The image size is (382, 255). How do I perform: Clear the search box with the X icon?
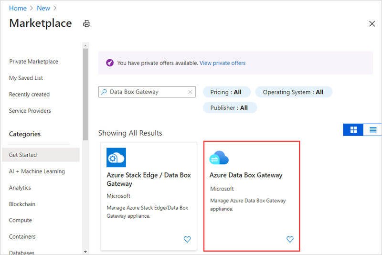point(190,92)
